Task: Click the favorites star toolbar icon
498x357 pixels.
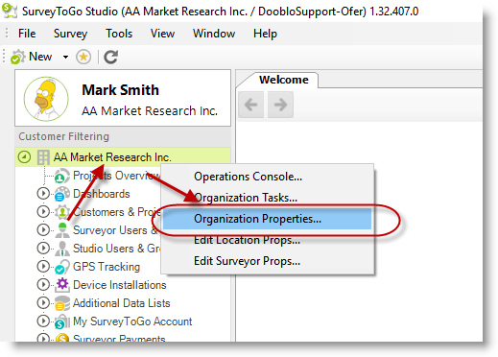Action: [x=83, y=57]
